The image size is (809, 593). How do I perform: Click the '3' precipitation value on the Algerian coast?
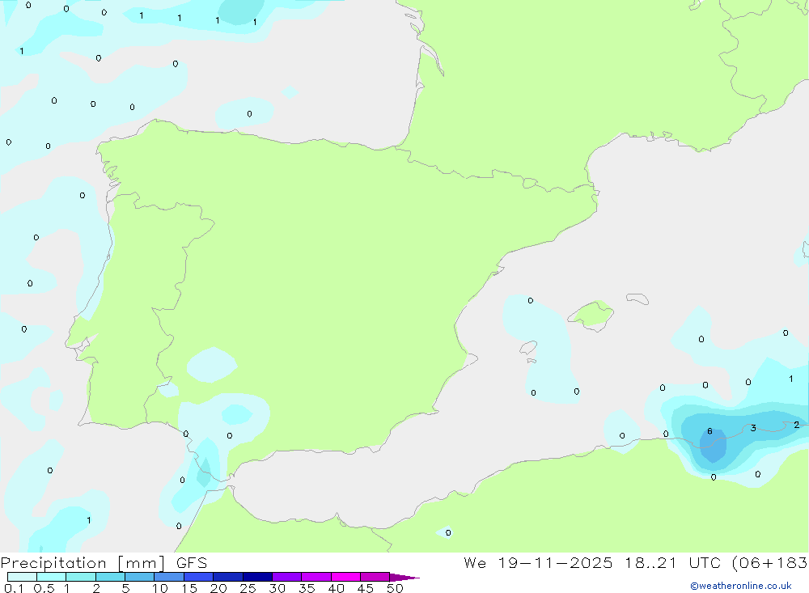(x=753, y=428)
